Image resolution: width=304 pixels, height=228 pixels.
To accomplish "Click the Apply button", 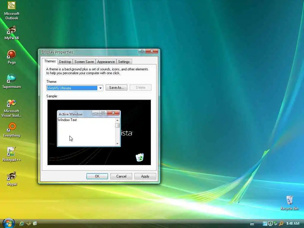I will pos(145,176).
